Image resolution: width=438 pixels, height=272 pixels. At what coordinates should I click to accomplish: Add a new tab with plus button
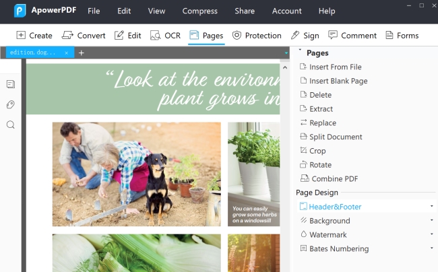(82, 53)
